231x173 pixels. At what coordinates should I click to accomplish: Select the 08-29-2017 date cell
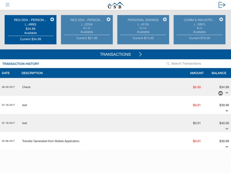pos(8,87)
